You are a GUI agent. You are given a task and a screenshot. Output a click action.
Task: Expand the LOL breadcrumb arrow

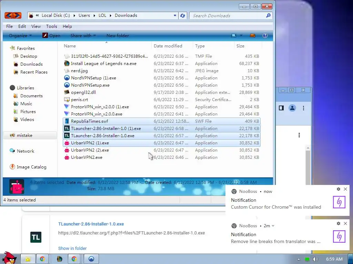coord(111,15)
